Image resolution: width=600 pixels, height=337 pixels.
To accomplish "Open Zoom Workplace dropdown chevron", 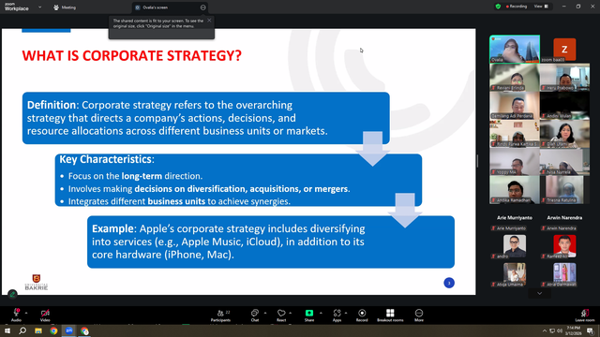I will tap(39, 7).
